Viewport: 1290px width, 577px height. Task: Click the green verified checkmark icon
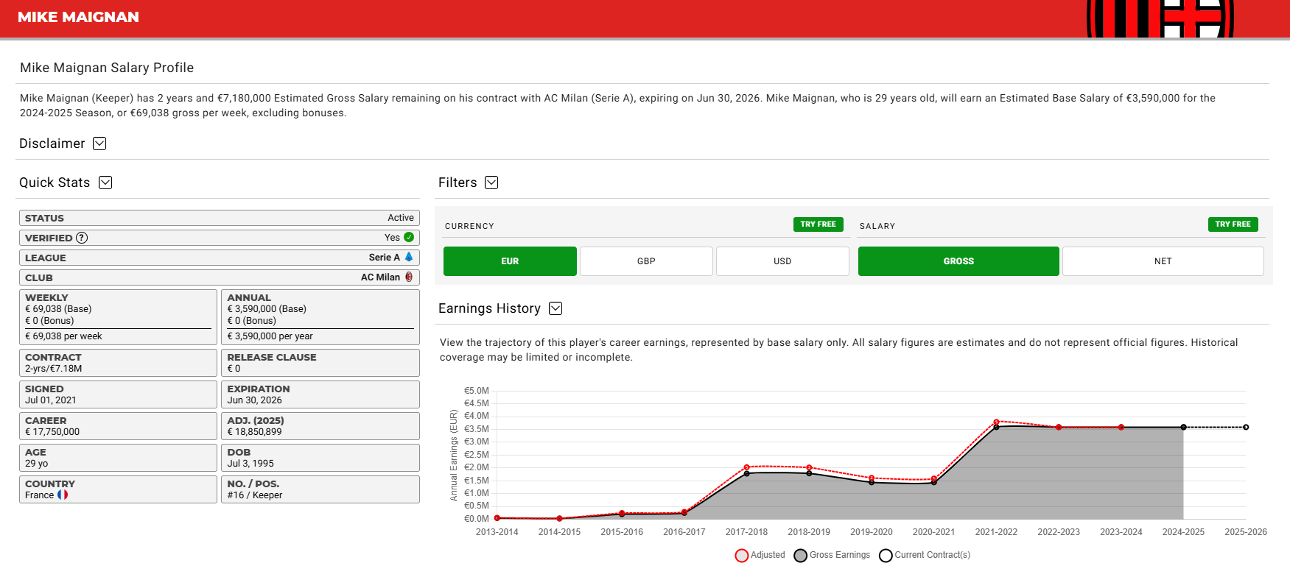[409, 237]
